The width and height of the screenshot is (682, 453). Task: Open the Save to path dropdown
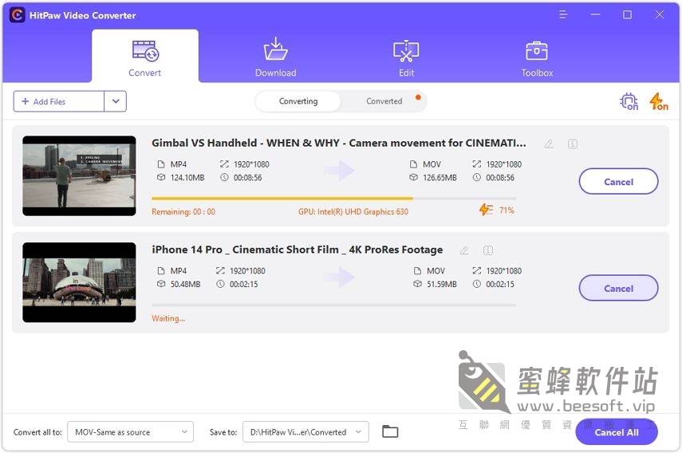click(306, 432)
